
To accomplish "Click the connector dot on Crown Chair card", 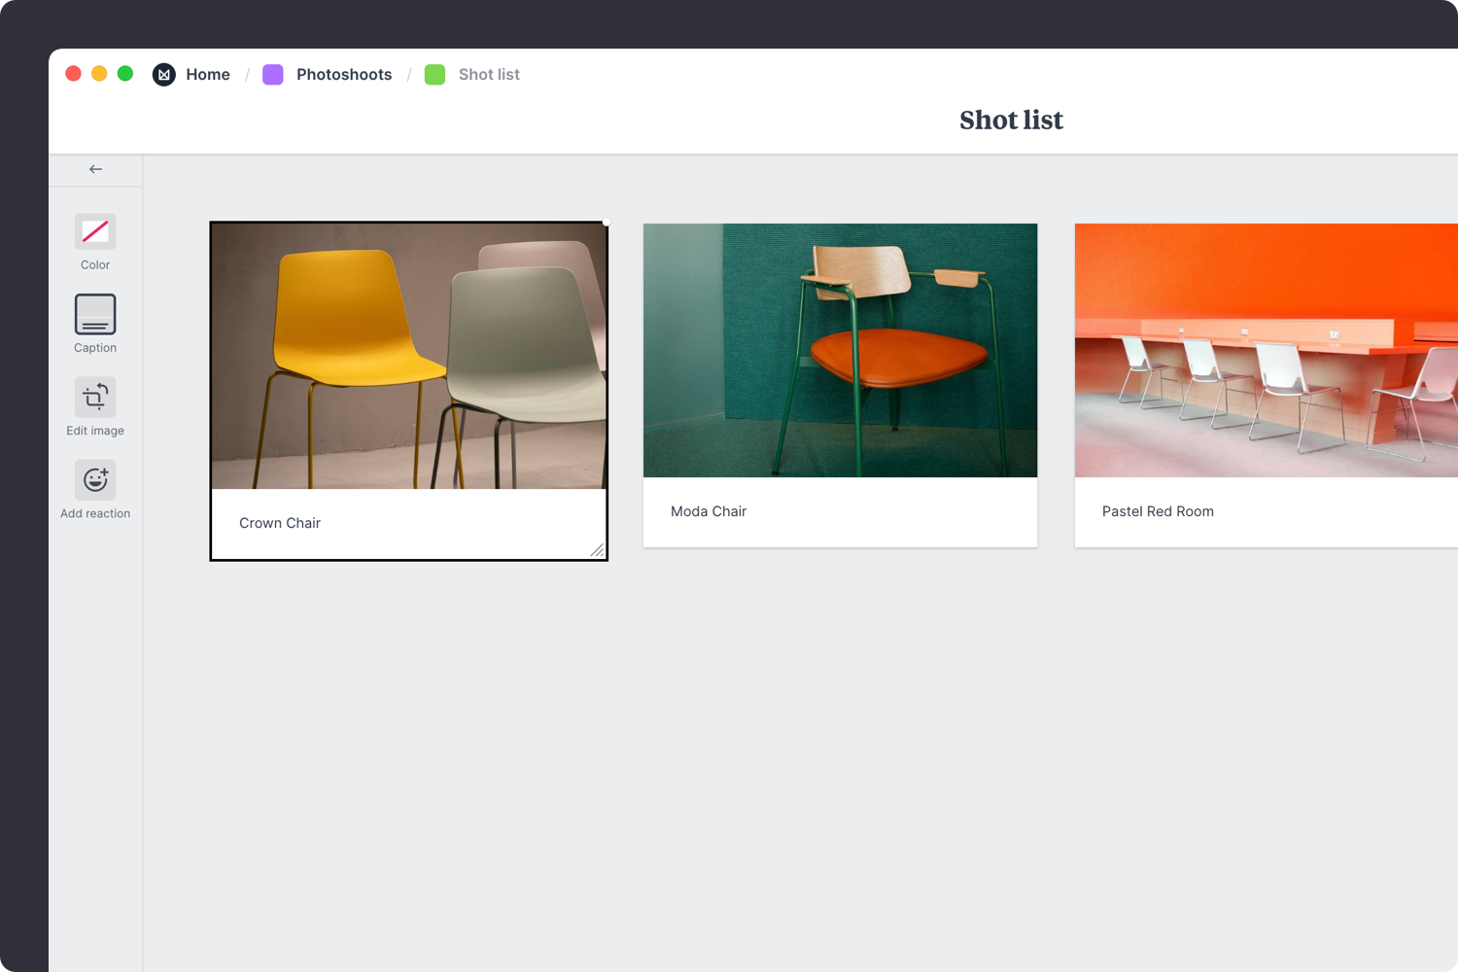I will (607, 223).
